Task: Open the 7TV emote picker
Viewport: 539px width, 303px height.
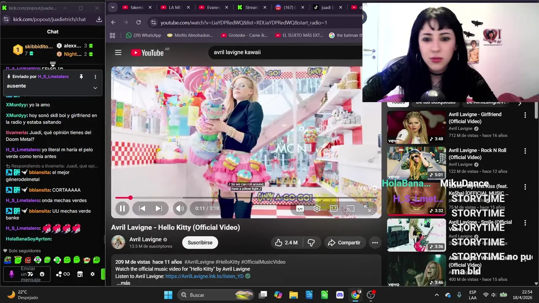Action: click(x=30, y=274)
